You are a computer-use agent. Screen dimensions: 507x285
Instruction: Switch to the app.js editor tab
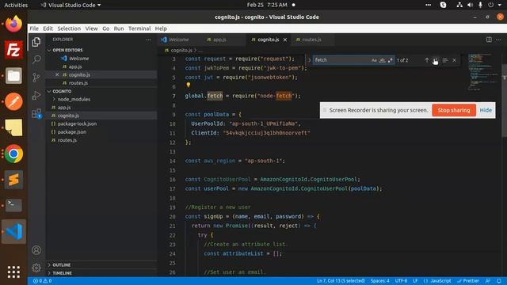[x=219, y=40]
